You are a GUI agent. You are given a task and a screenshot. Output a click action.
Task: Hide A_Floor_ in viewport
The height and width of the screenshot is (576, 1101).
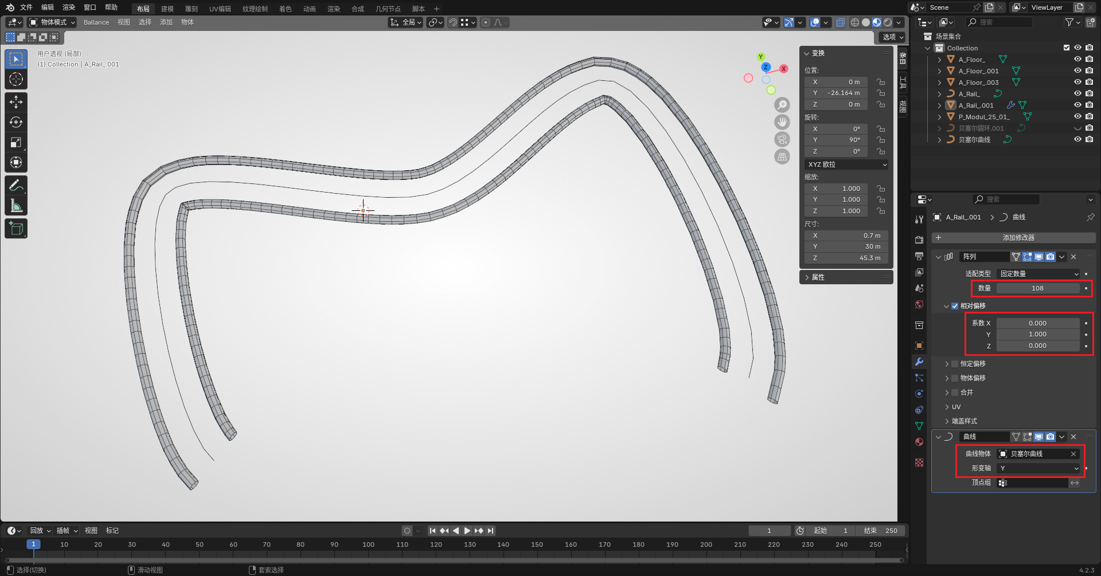[x=1077, y=59]
